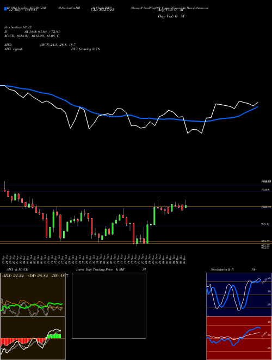The width and height of the screenshot is (272, 360).
Task: Click the ADX: 21.34 value in ADX panel
Action: pos(14,276)
